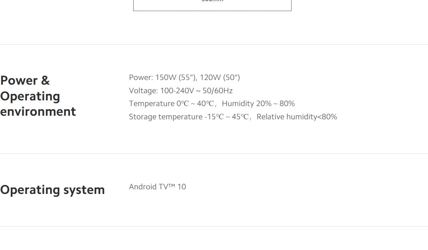Click the "Relative humidity<80%" text
The width and height of the screenshot is (428, 250).
(x=297, y=117)
